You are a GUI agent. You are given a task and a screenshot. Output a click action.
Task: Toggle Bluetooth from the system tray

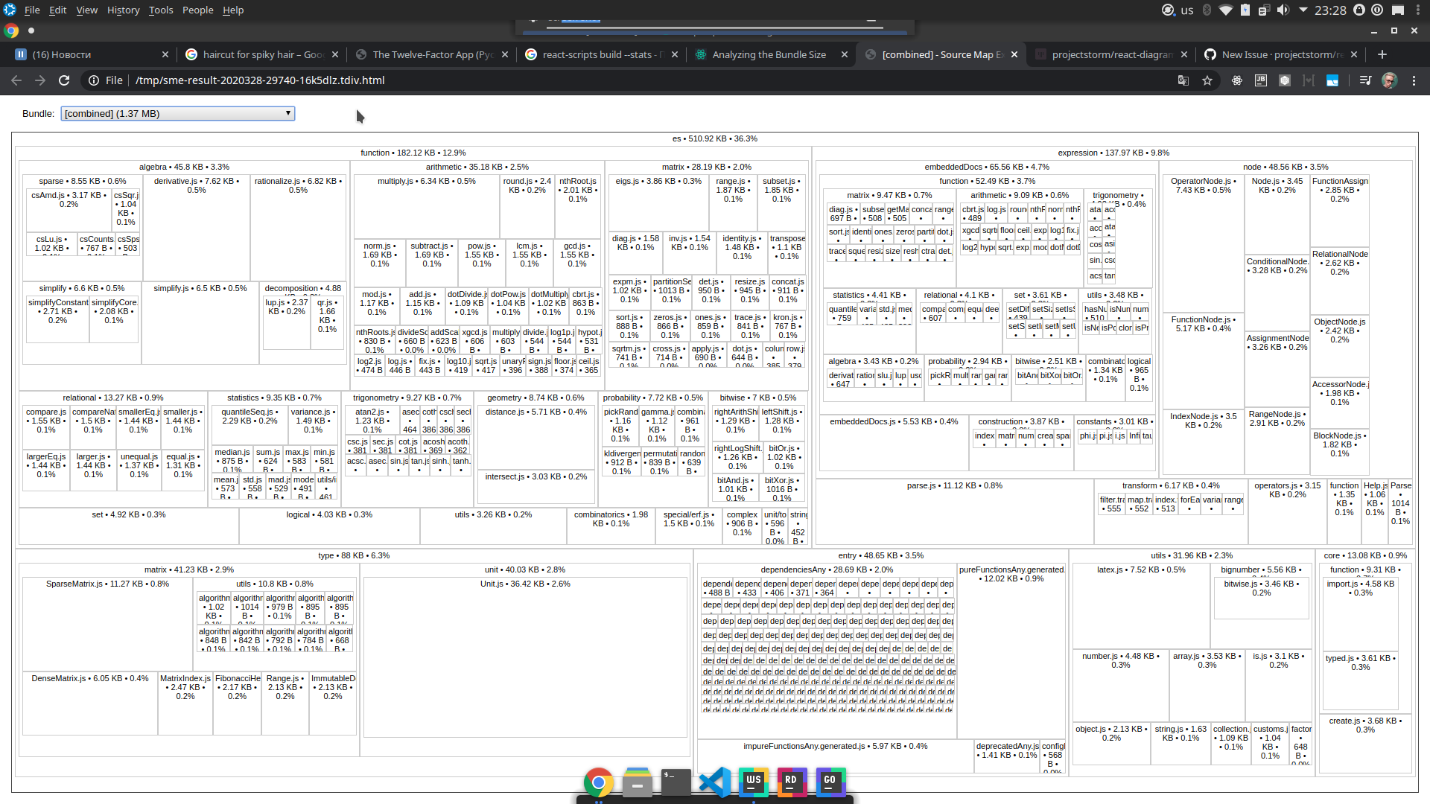pyautogui.click(x=1207, y=10)
